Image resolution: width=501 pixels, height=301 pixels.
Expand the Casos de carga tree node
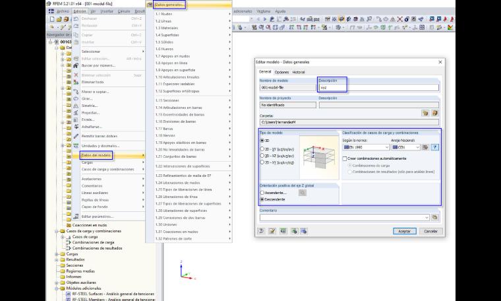coord(63,237)
